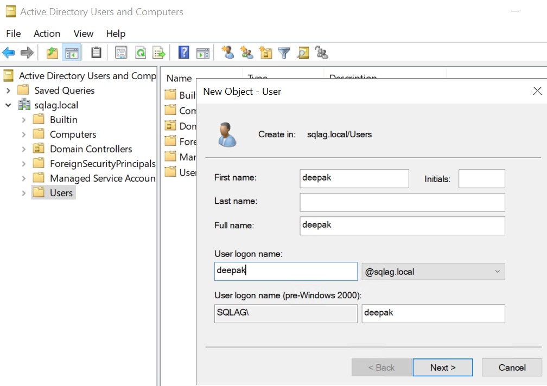This screenshot has width=547, height=386.
Task: Click the Export List toolbar icon
Action: [x=159, y=53]
